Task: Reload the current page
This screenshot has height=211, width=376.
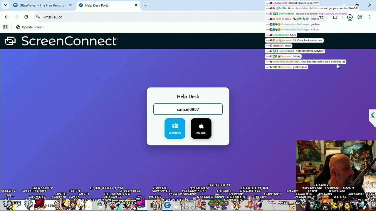Action: coord(26,17)
